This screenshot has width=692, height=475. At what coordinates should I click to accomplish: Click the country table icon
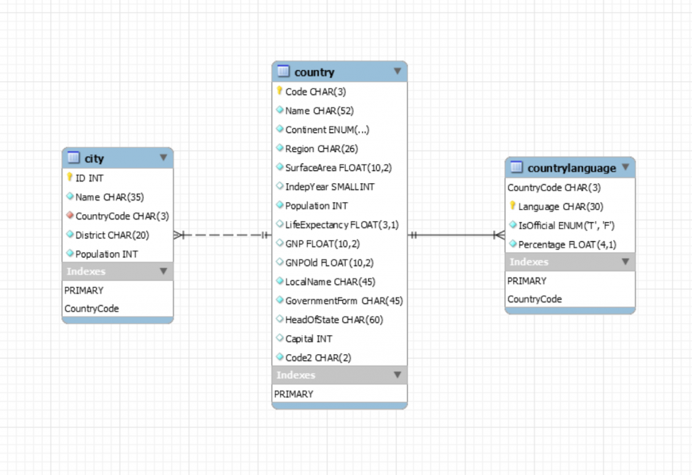click(283, 71)
